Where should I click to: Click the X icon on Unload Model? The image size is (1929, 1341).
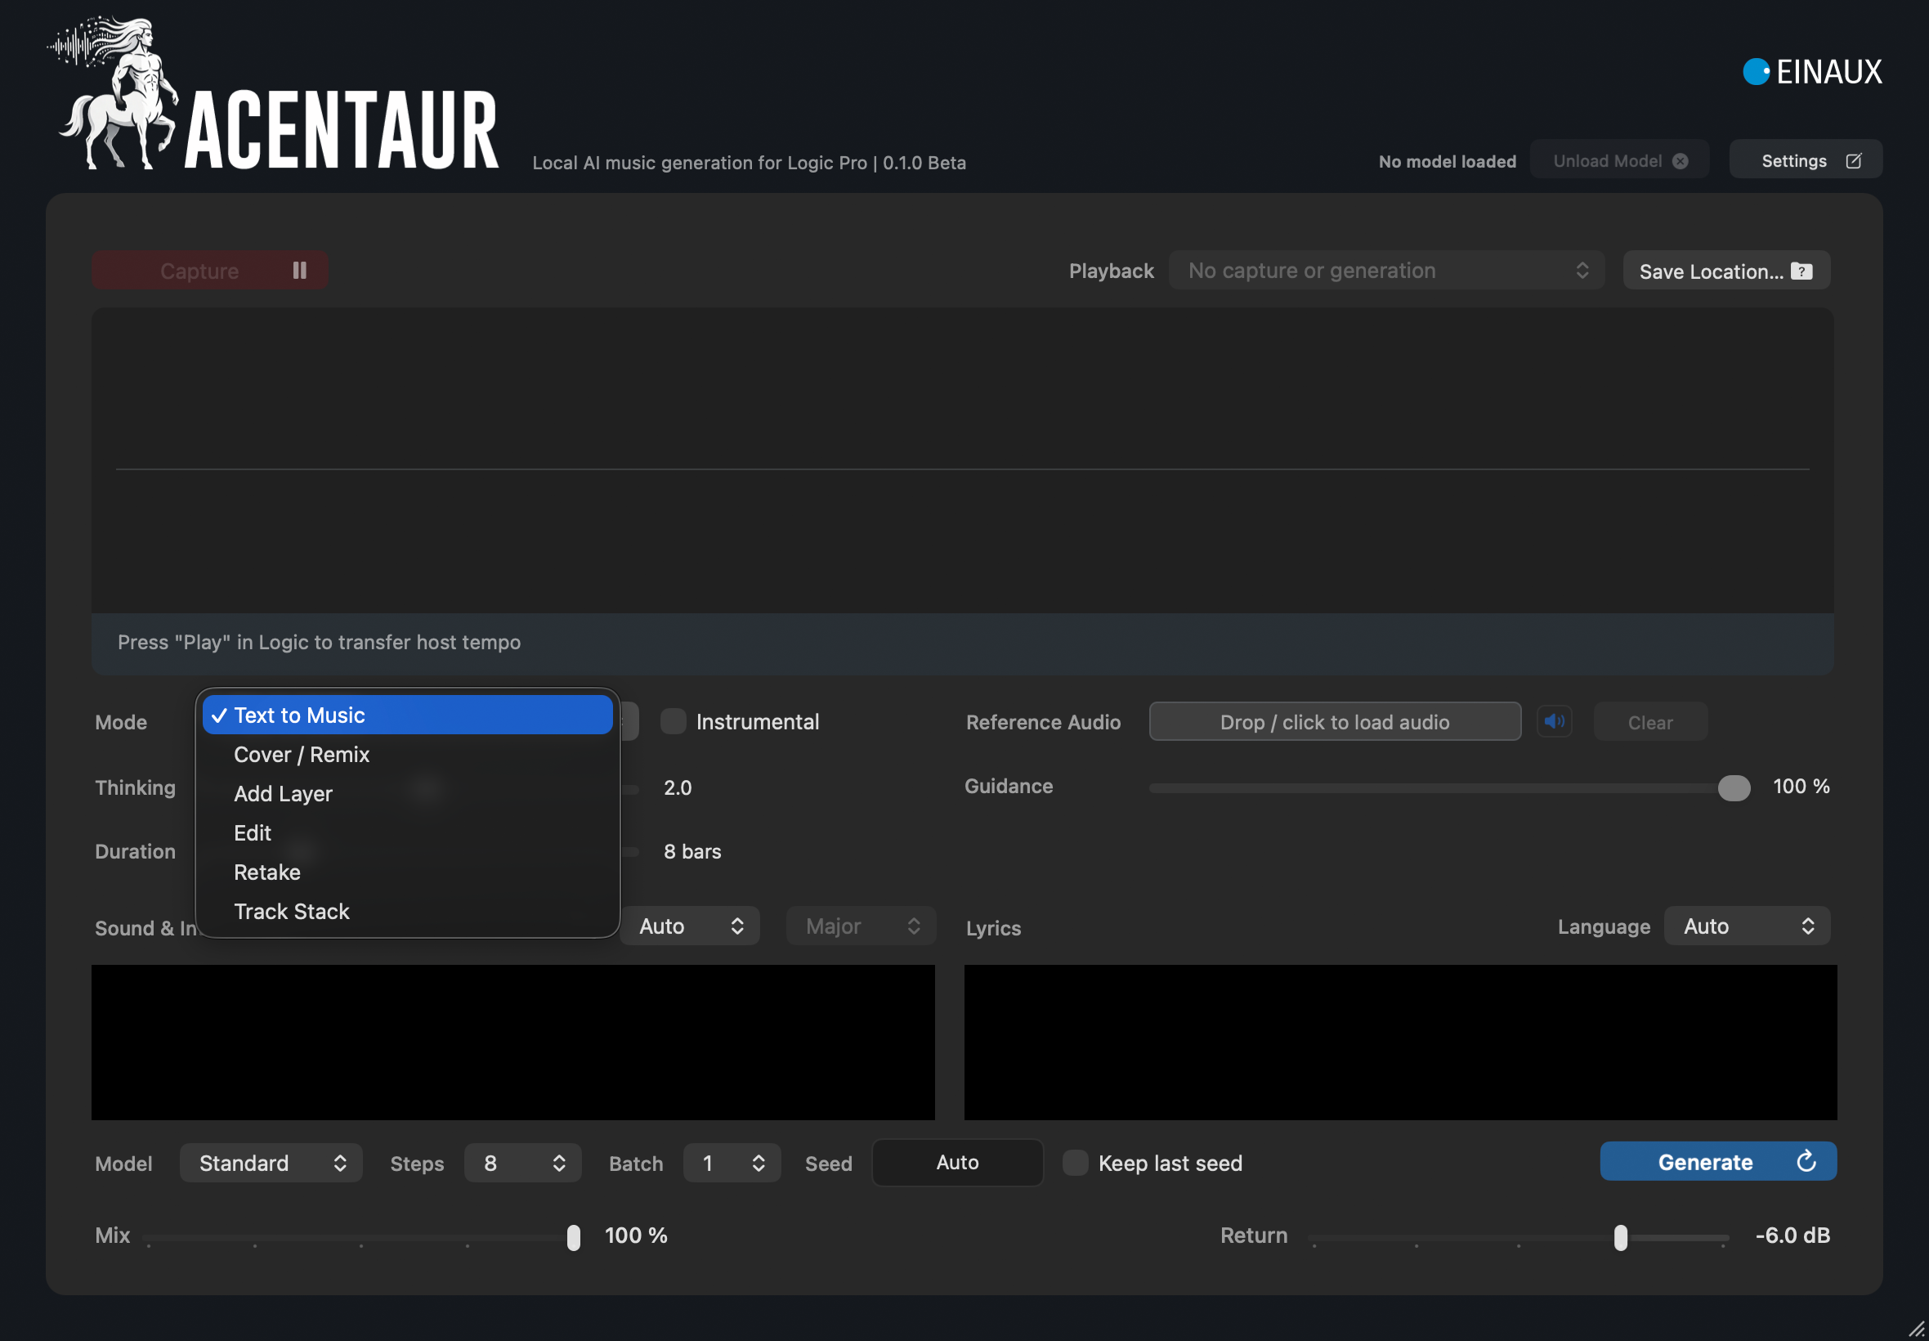1680,160
